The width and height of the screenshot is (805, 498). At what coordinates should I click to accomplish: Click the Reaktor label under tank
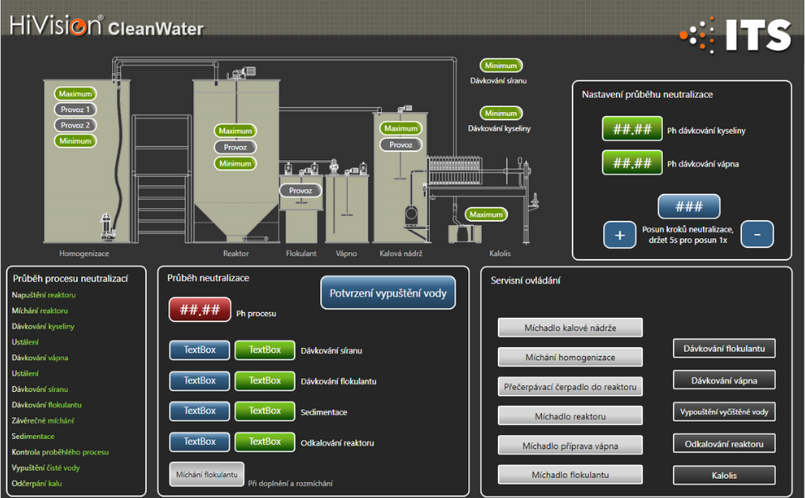(236, 253)
